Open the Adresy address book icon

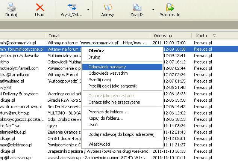pyautogui.click(x=108, y=8)
